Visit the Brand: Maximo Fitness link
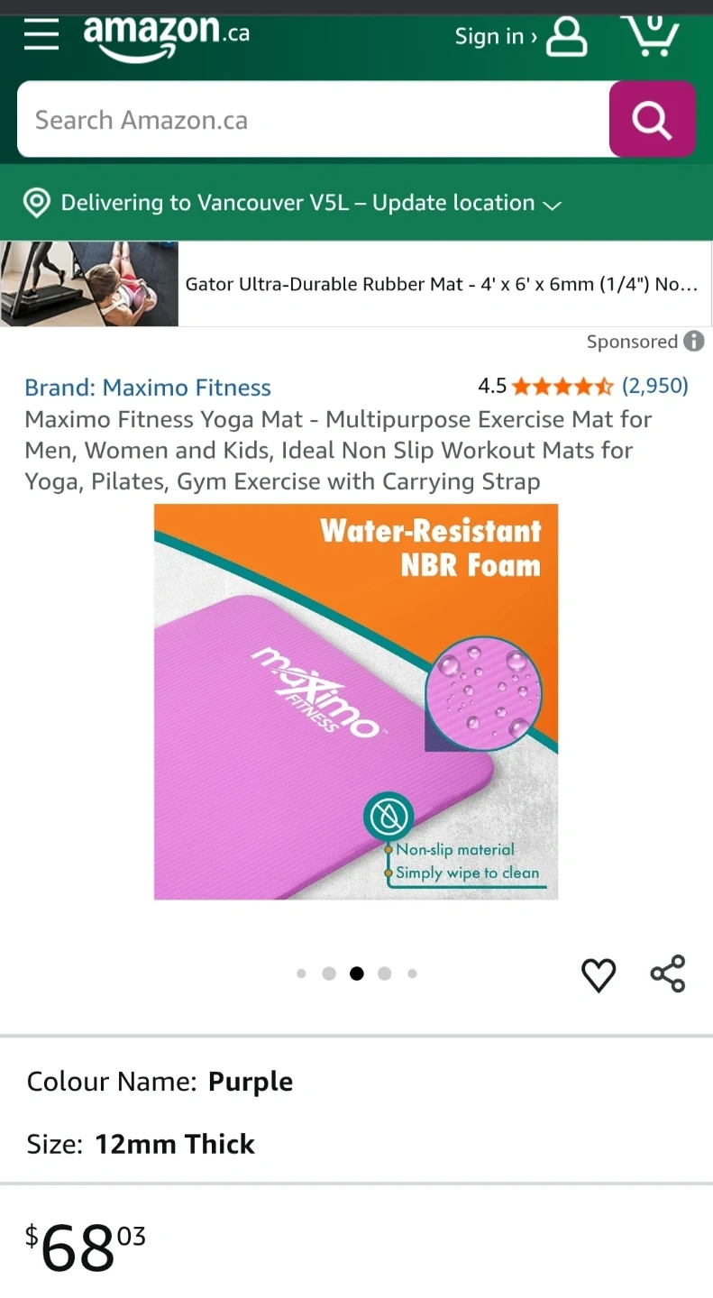 tap(148, 388)
